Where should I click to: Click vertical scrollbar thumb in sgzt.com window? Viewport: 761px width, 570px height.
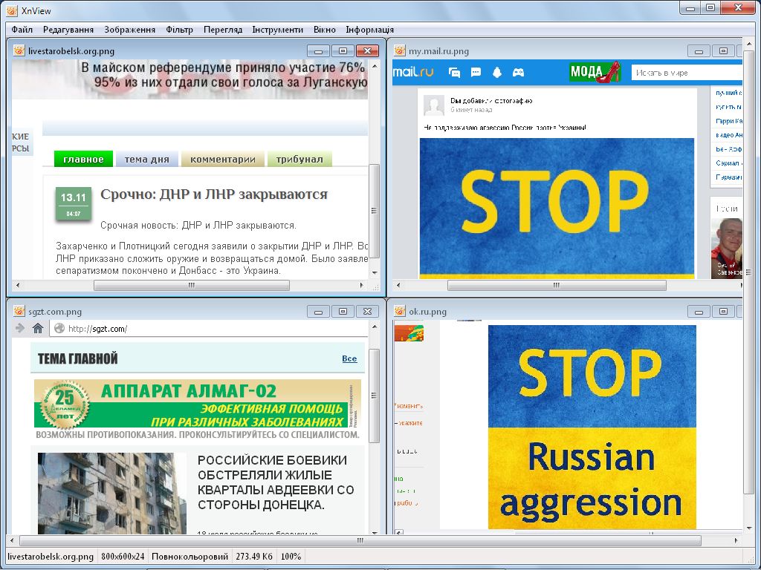pos(375,396)
